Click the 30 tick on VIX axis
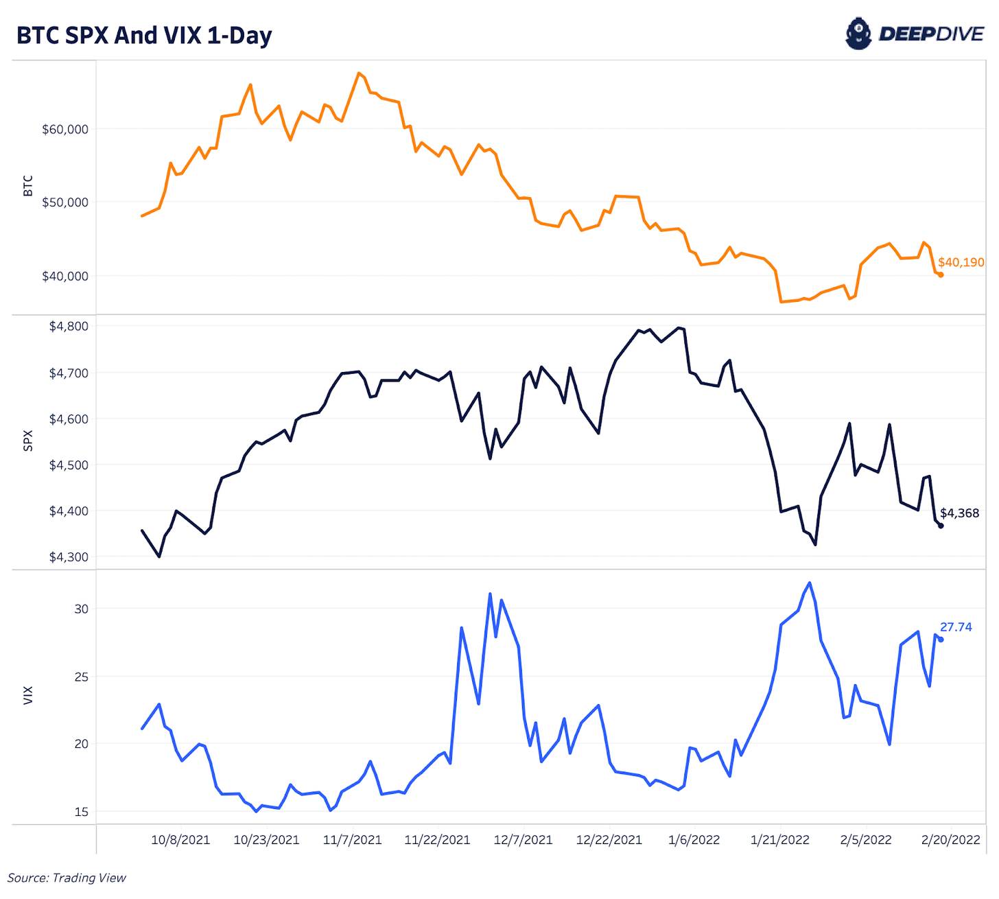The width and height of the screenshot is (999, 899). point(82,609)
